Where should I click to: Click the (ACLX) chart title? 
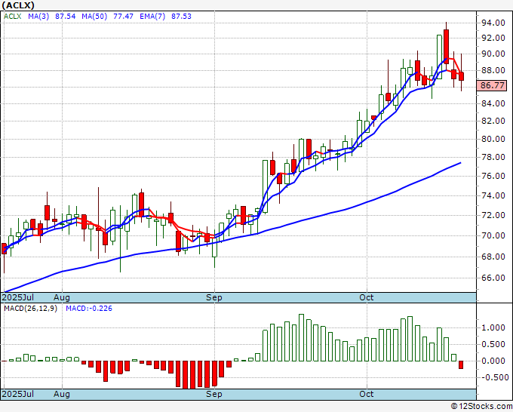pos(18,5)
